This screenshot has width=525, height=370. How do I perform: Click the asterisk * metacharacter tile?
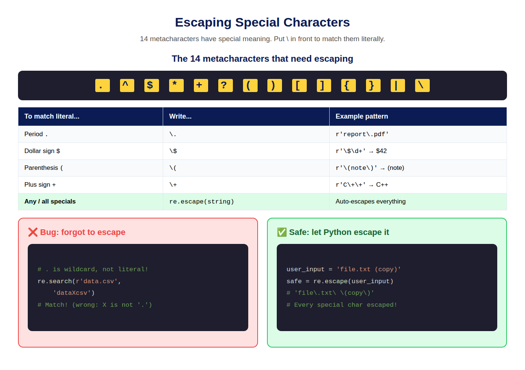[176, 85]
